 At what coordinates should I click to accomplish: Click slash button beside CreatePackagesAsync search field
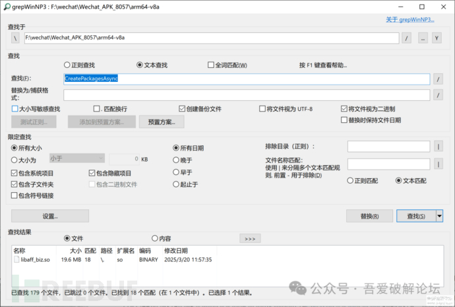pos(439,79)
